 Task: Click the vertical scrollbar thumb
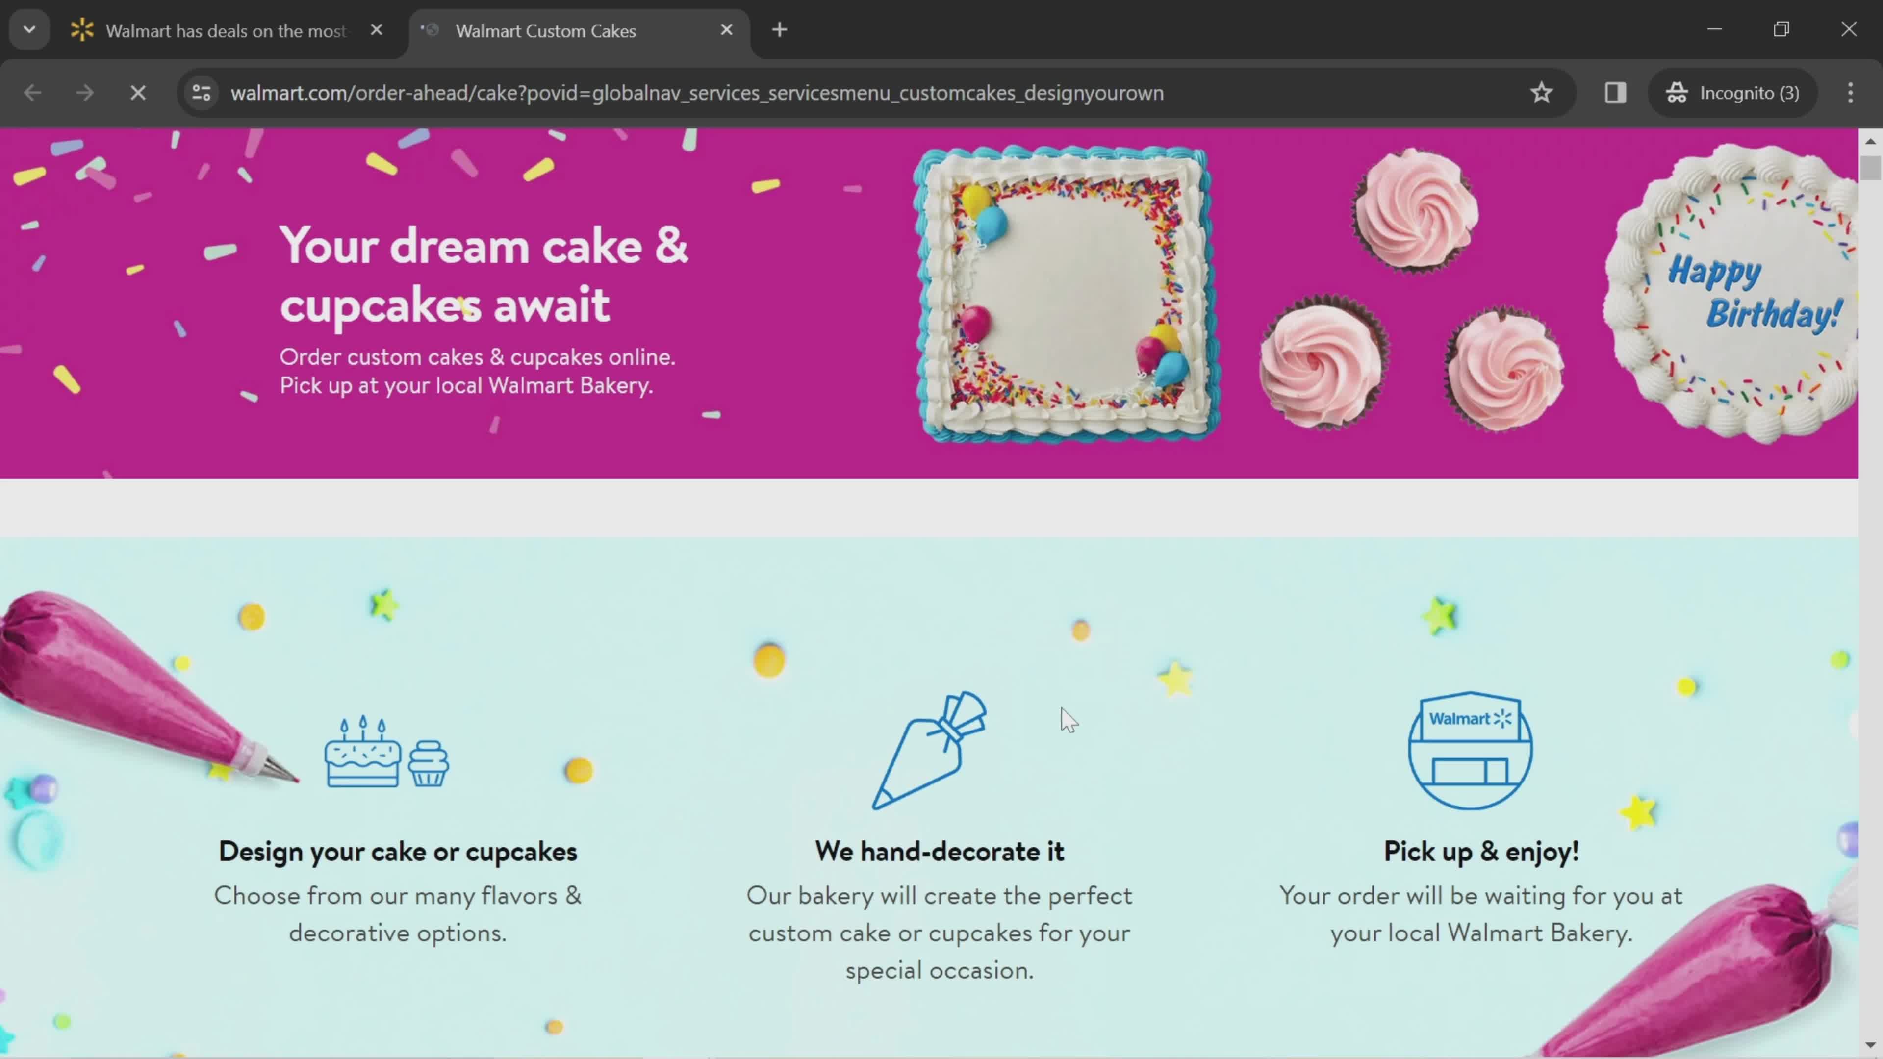coord(1871,167)
